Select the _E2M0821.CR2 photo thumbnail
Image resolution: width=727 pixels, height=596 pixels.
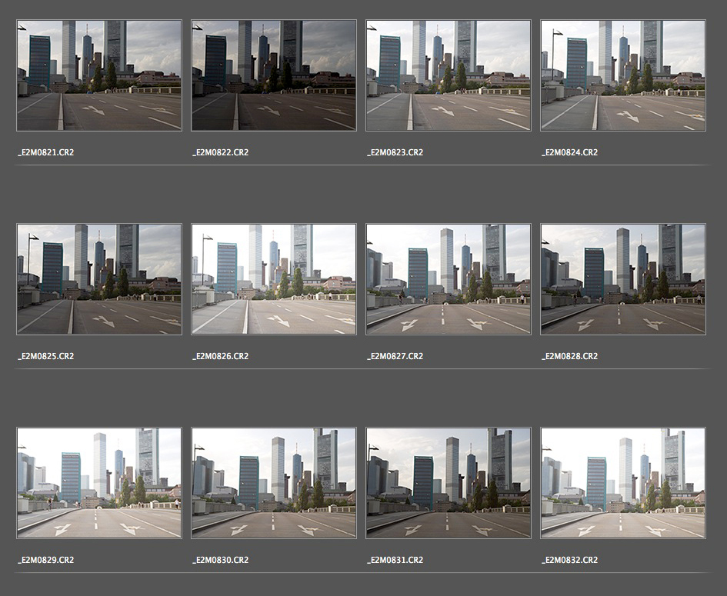coord(99,75)
